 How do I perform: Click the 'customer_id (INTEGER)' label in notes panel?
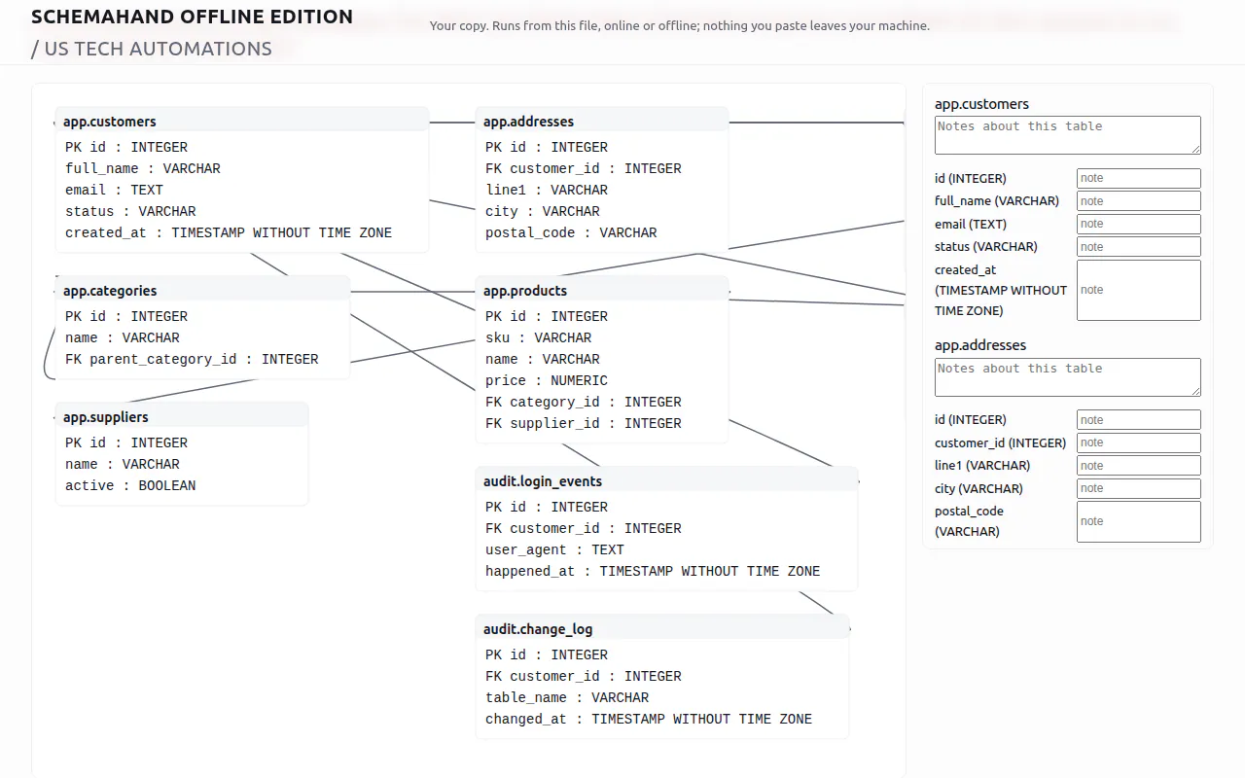pyautogui.click(x=1001, y=442)
